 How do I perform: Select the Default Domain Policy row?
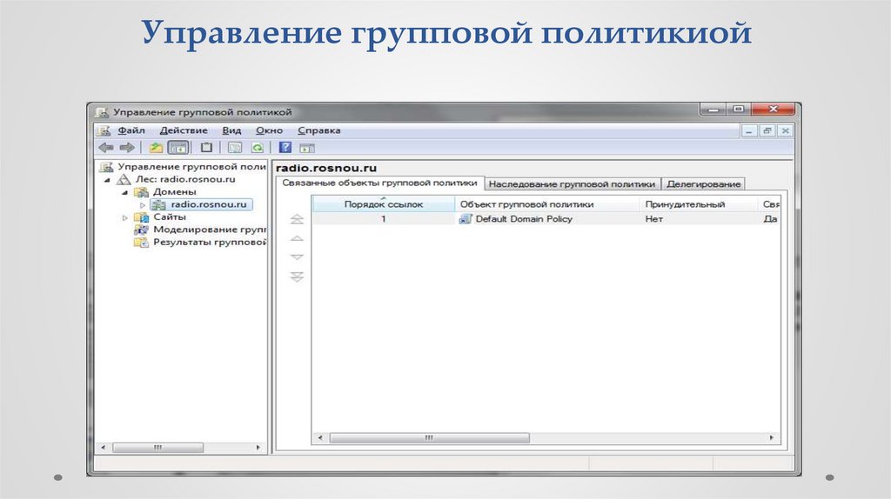pos(523,219)
